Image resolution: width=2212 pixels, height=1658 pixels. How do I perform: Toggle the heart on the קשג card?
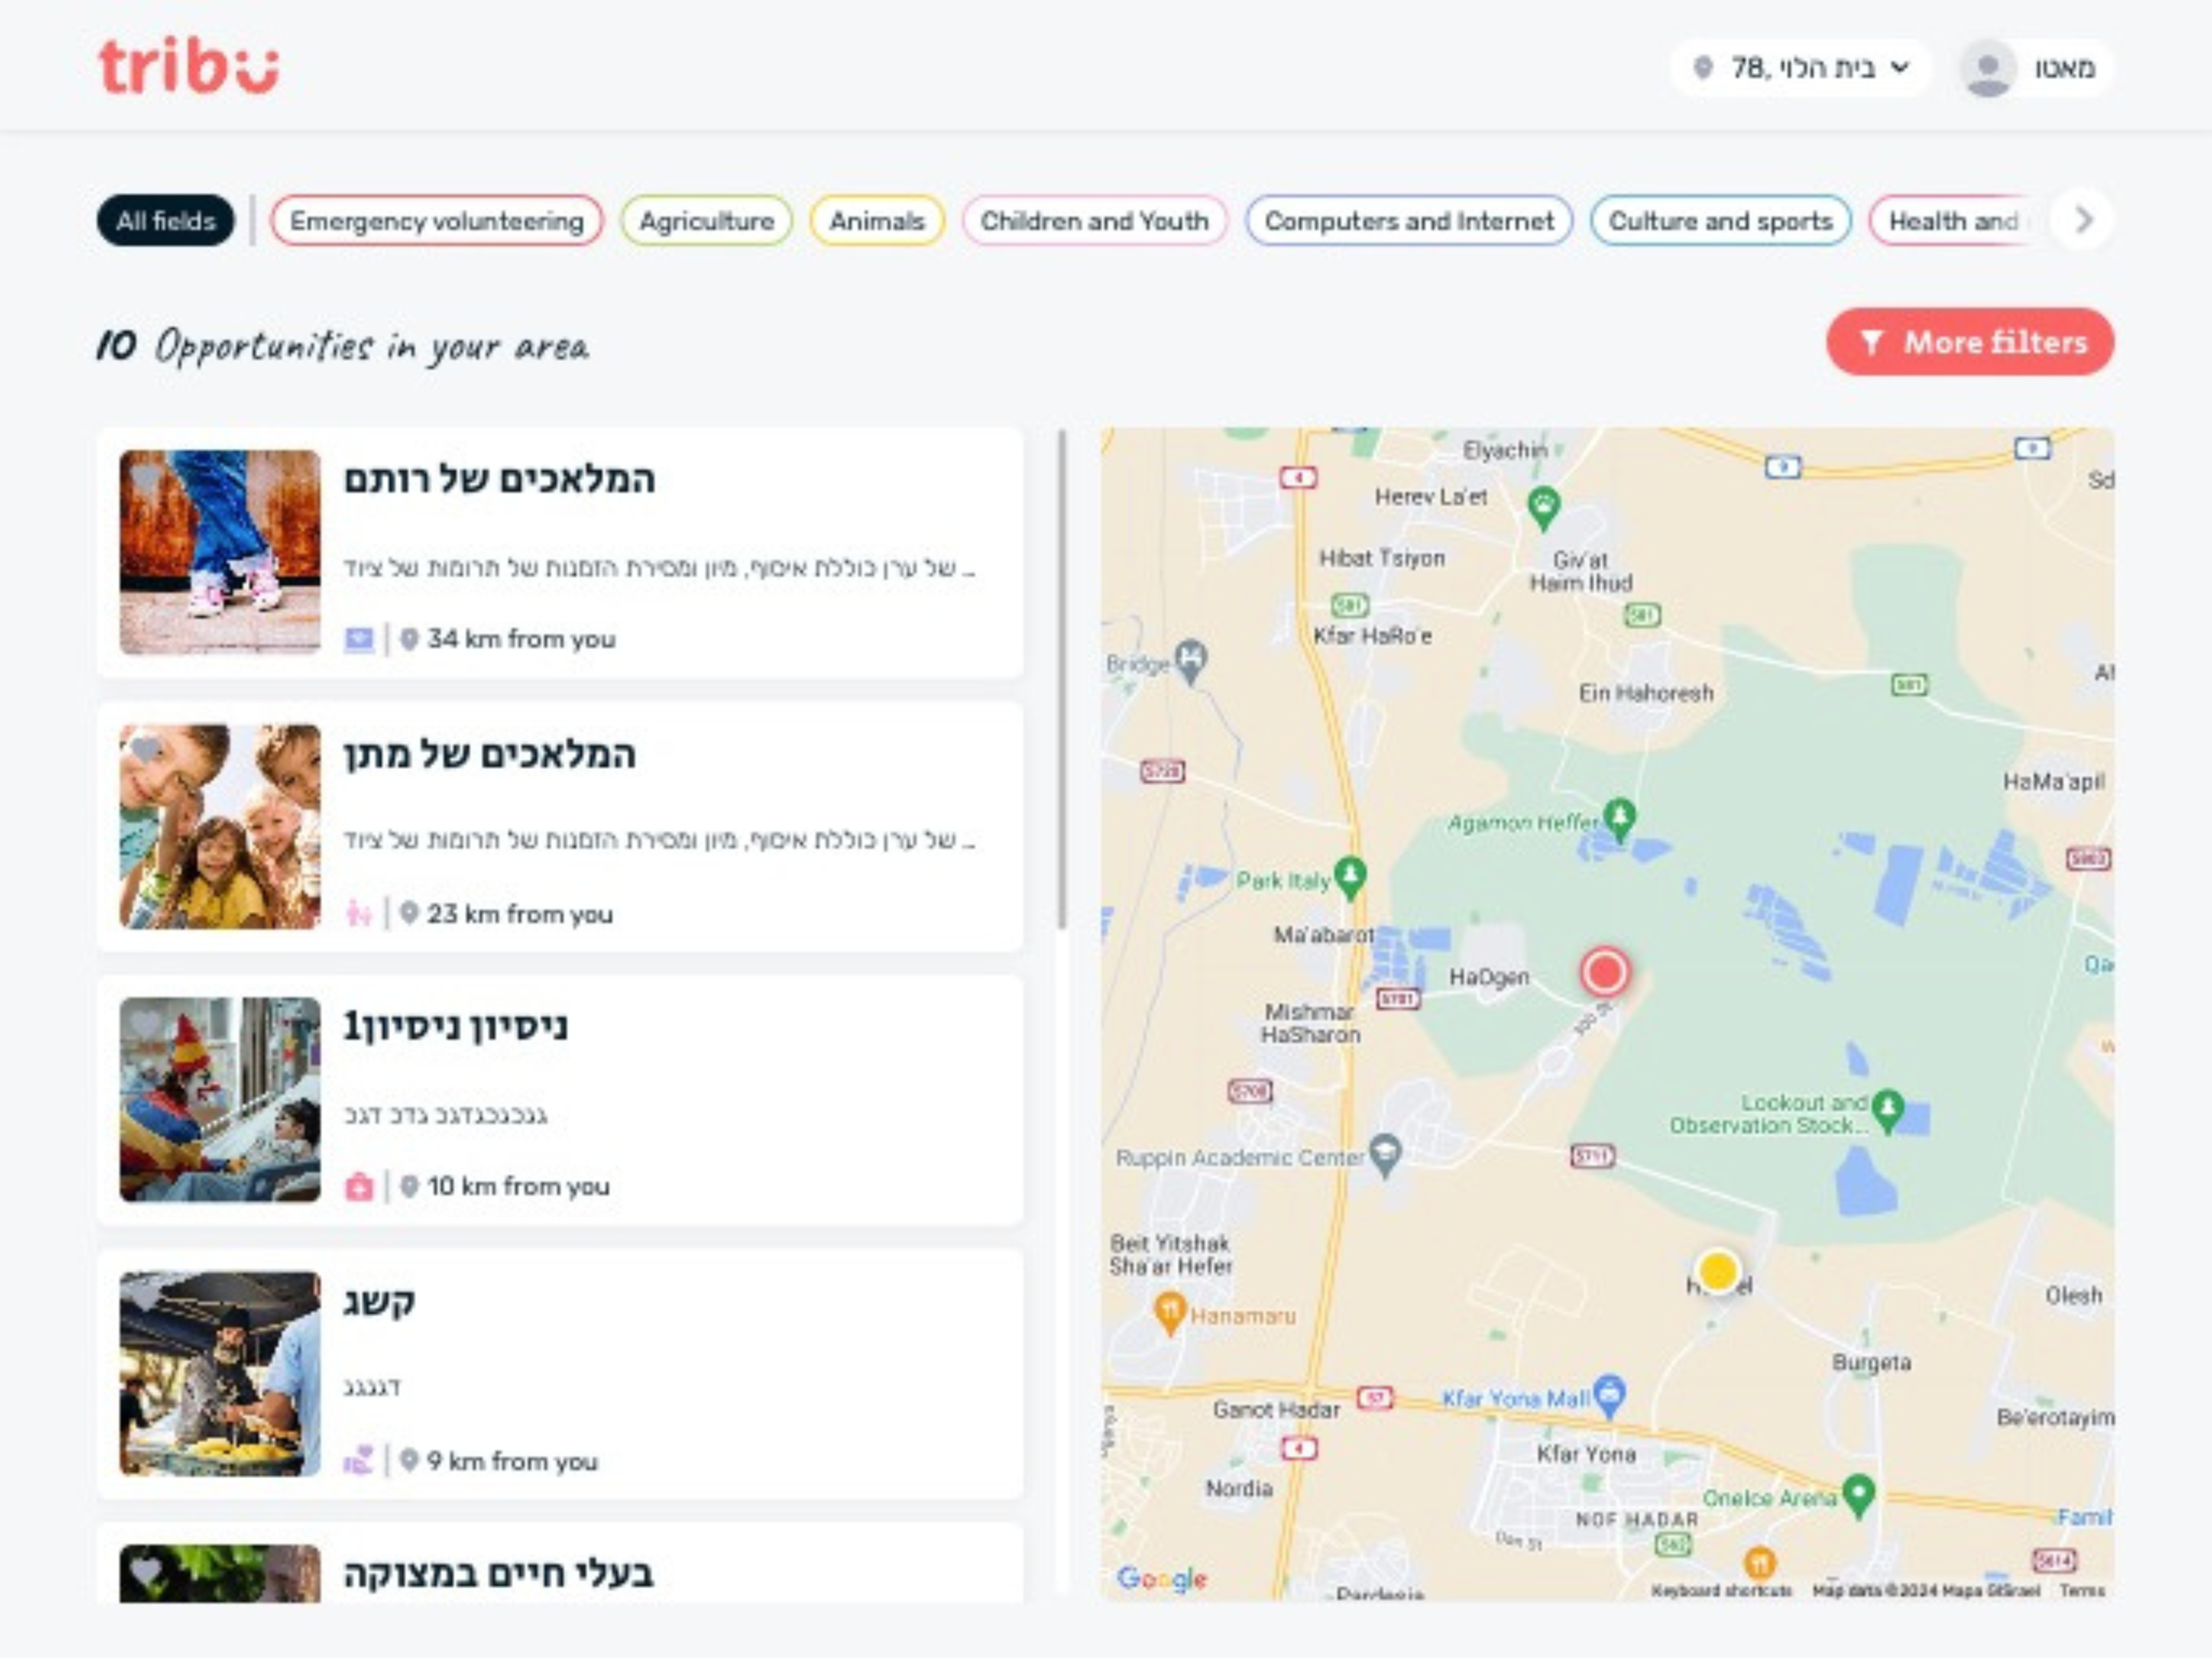146,1297
